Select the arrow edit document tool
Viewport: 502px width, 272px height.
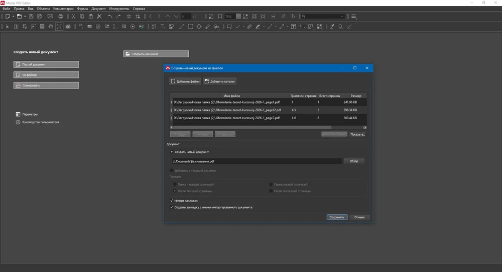[x=8, y=27]
